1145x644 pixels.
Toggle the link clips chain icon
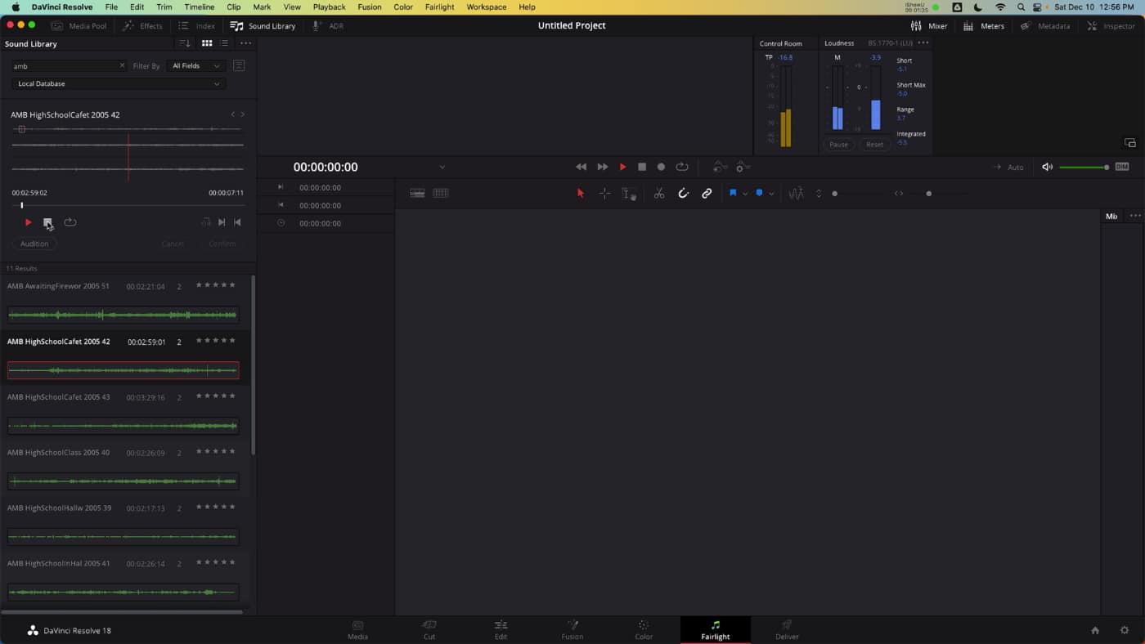pos(707,194)
